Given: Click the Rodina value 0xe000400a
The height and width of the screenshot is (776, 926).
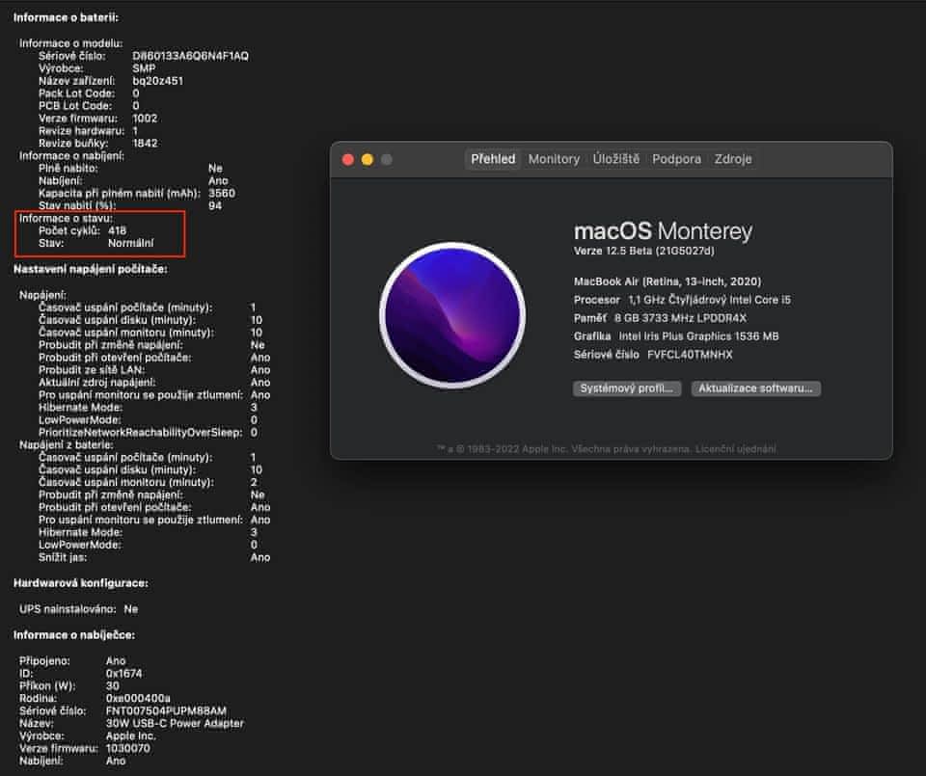Looking at the screenshot, I should click(138, 698).
